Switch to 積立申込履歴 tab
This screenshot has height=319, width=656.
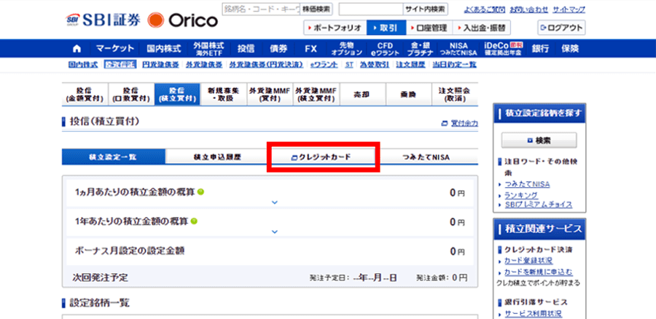[217, 157]
